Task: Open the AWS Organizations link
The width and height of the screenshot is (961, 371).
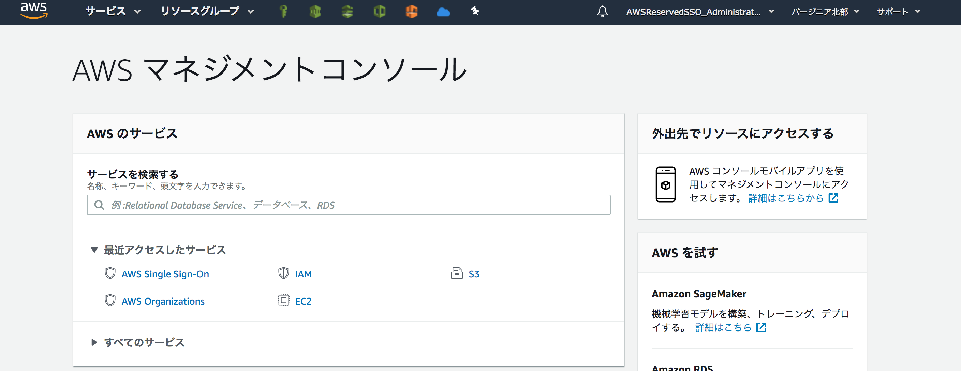Action: click(x=163, y=301)
